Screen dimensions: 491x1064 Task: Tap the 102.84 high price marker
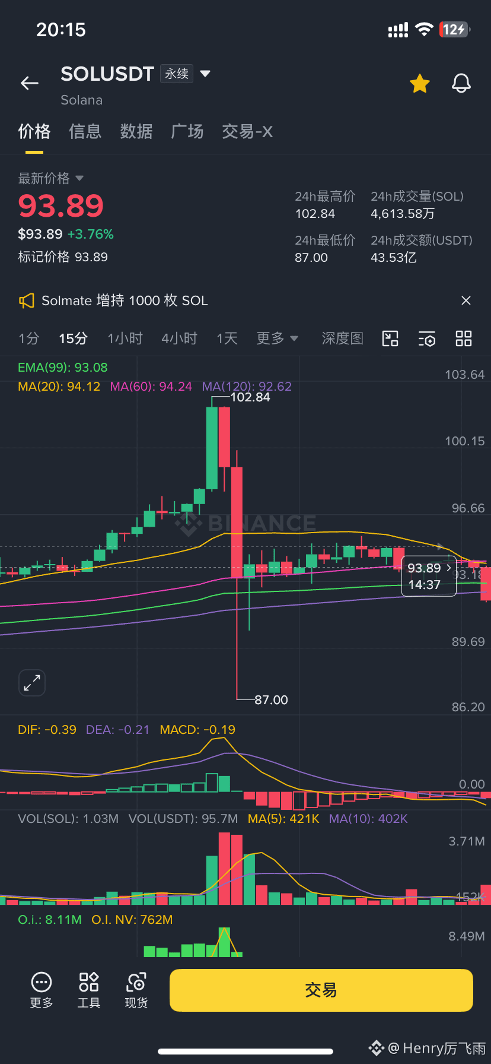click(250, 397)
